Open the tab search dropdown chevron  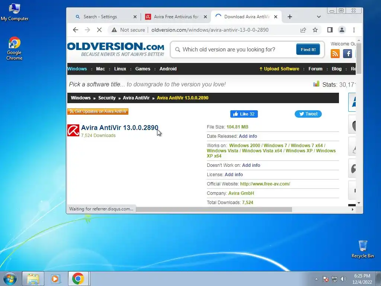point(319,17)
